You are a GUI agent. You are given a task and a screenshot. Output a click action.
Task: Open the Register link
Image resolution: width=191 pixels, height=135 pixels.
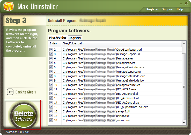coord(152,9)
